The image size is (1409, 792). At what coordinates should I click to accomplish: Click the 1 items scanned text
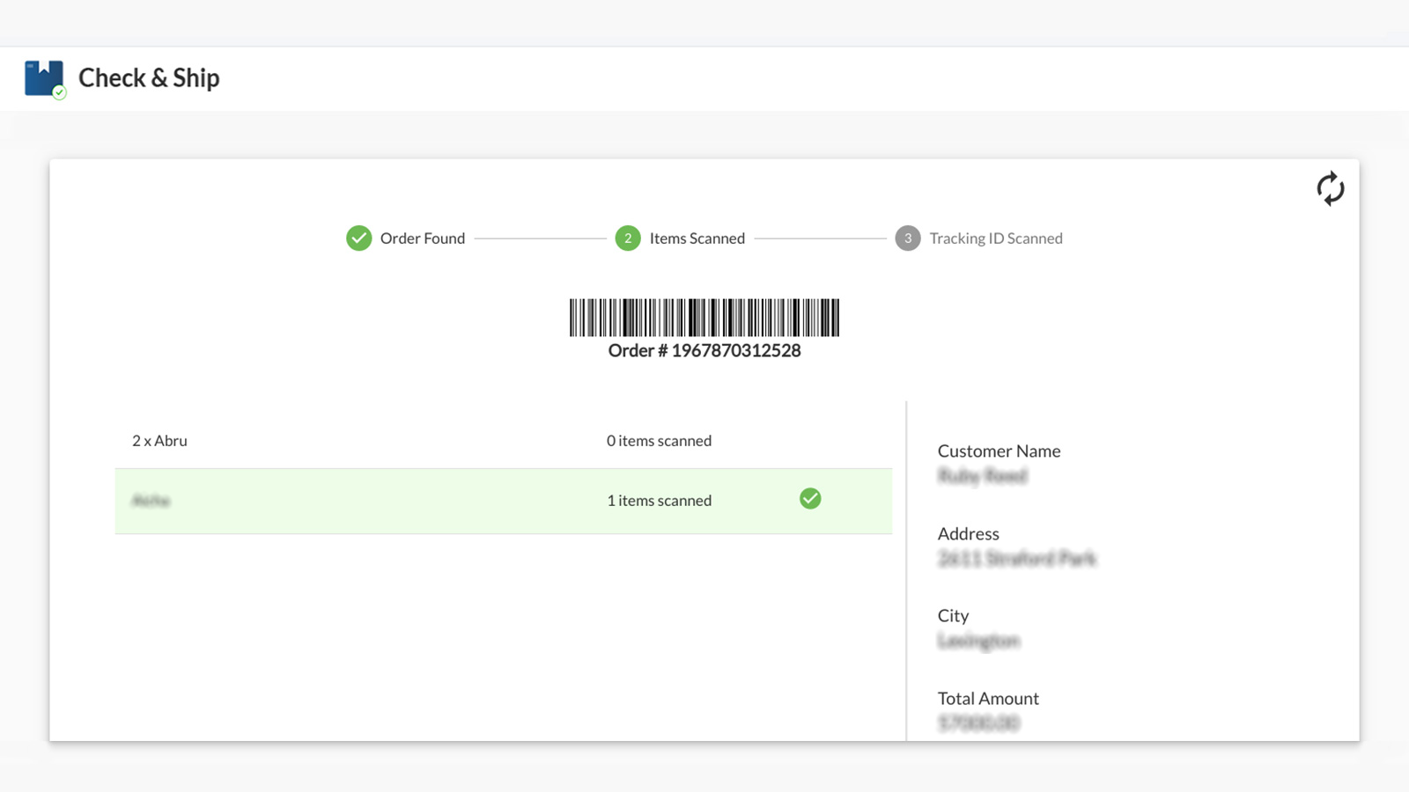coord(659,501)
